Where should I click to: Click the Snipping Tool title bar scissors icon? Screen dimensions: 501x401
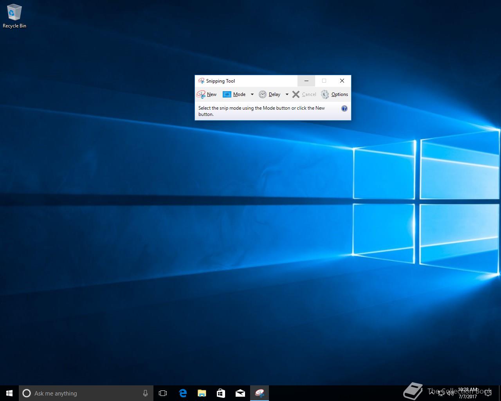point(201,81)
